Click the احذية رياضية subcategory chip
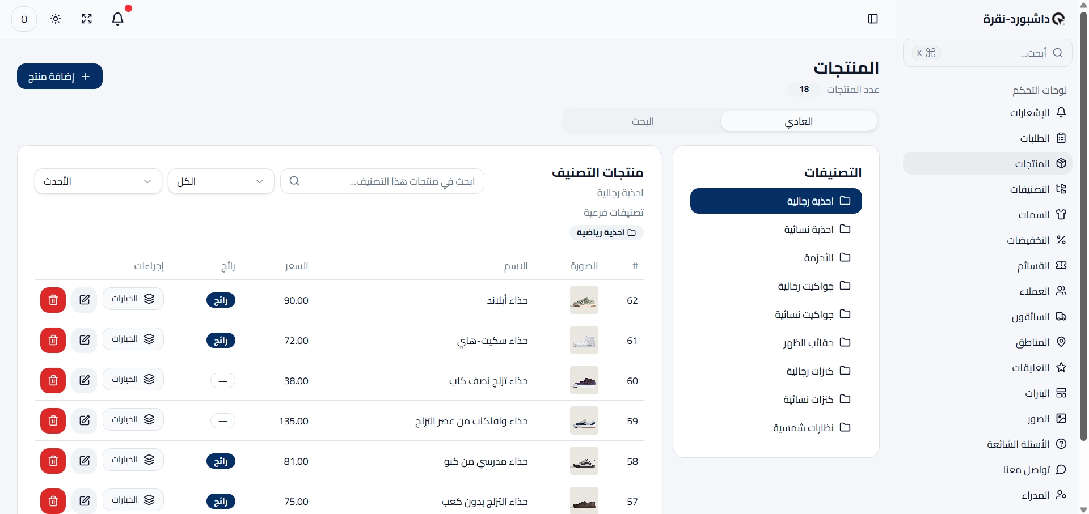This screenshot has width=1089, height=514. point(606,232)
